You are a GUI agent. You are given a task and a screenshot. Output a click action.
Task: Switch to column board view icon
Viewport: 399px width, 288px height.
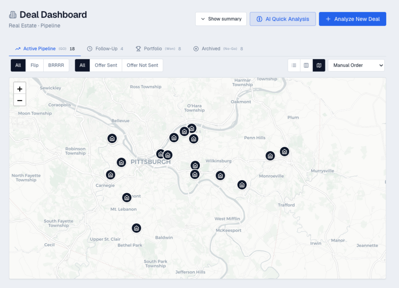coord(306,65)
